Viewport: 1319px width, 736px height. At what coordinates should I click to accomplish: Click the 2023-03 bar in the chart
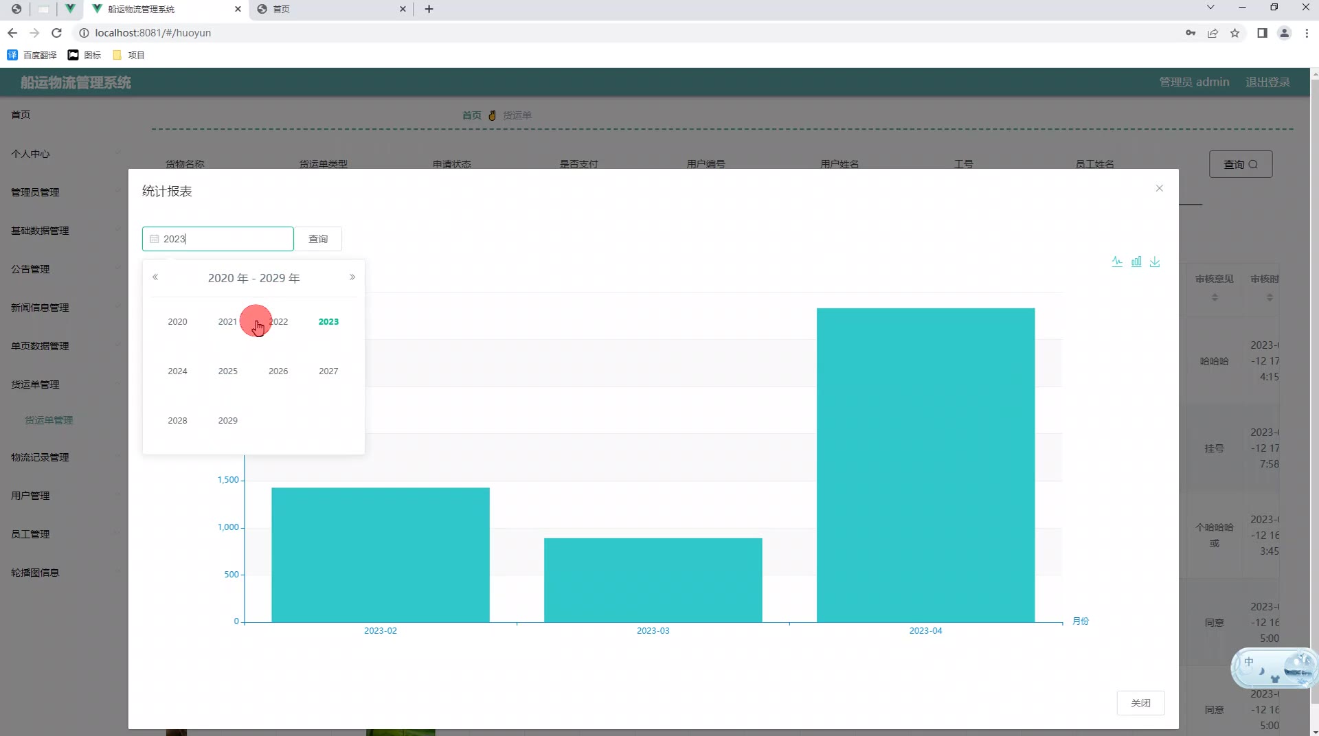coord(653,580)
